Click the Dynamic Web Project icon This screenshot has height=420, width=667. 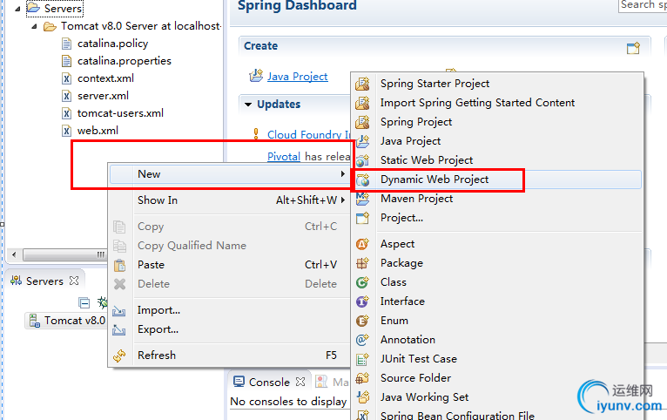click(x=362, y=180)
